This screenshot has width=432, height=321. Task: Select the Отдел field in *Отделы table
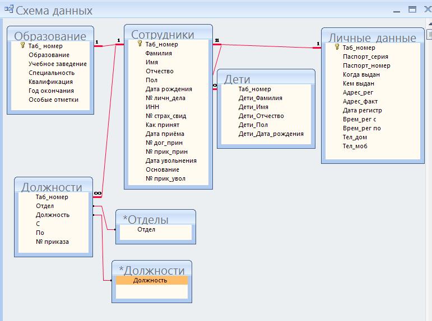[155, 229]
